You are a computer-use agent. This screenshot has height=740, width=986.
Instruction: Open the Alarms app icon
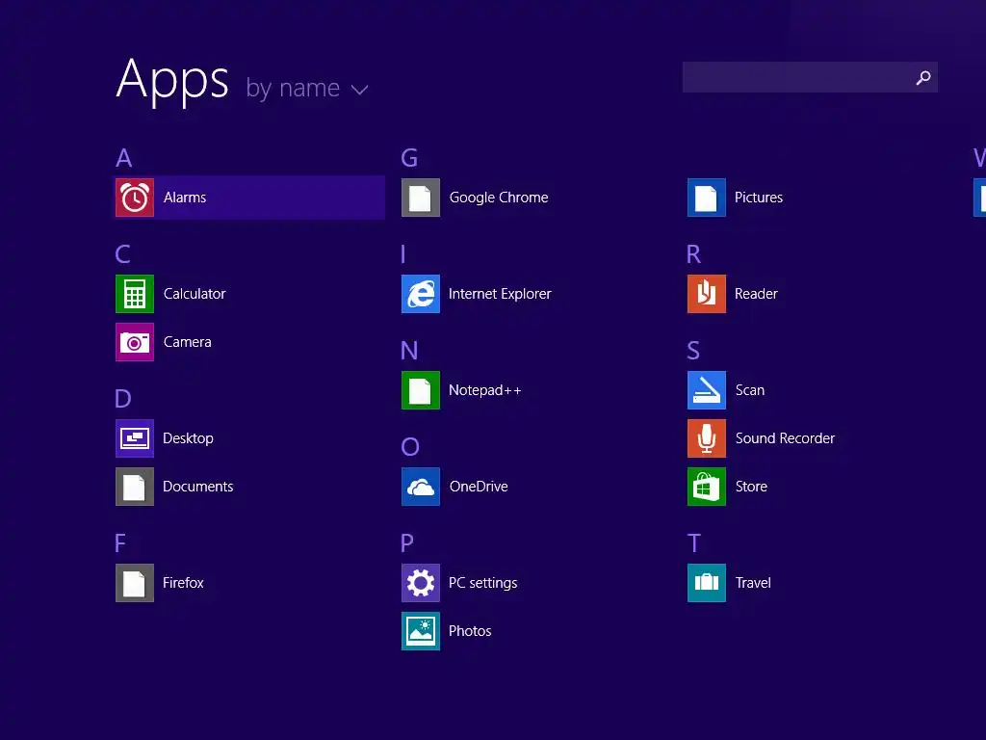coord(135,198)
